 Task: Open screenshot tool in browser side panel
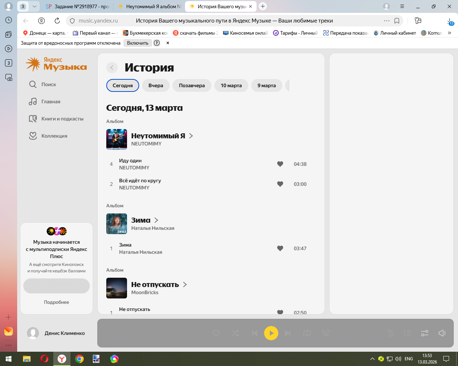pyautogui.click(x=9, y=77)
